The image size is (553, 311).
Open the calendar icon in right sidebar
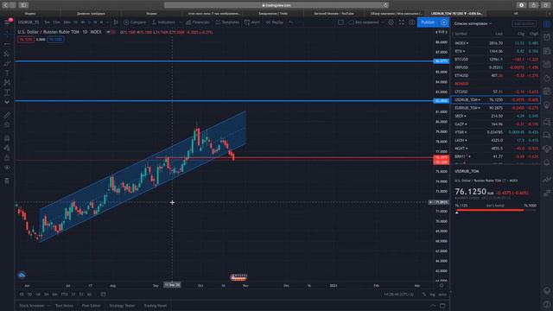[x=547, y=92]
